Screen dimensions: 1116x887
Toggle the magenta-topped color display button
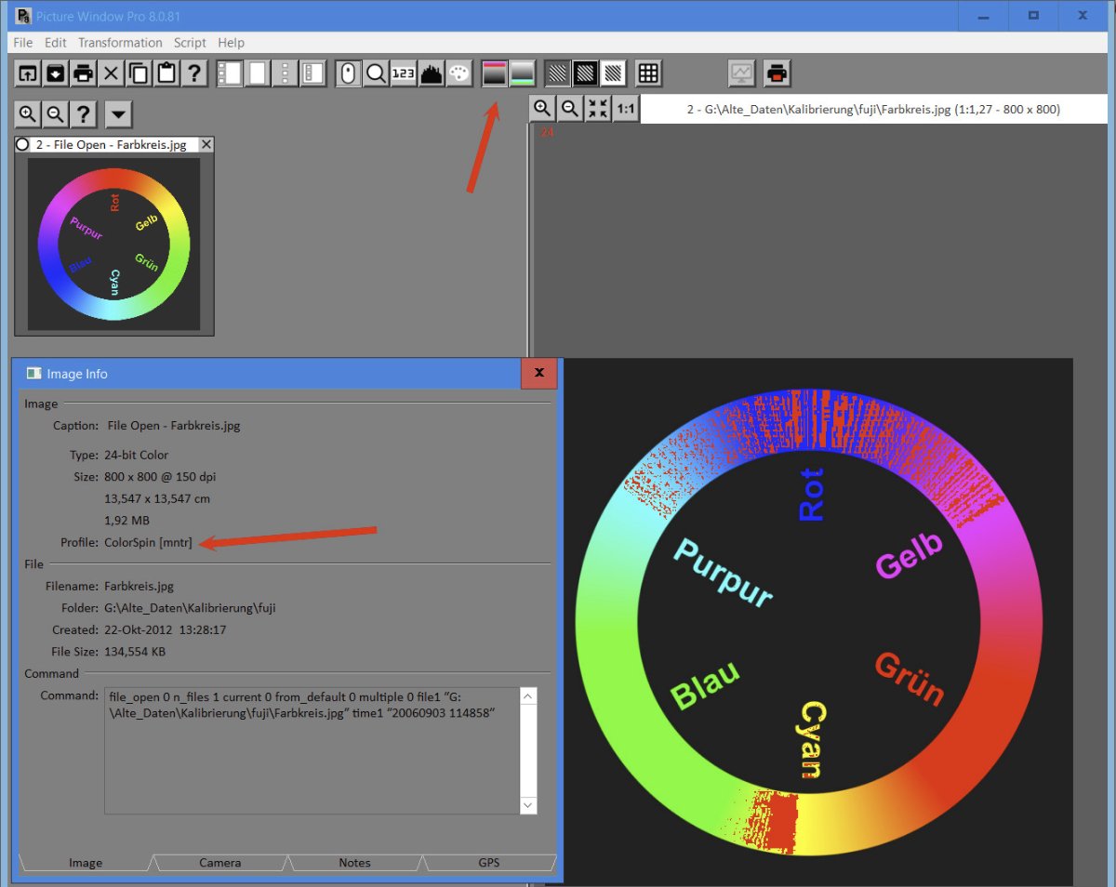(x=495, y=73)
